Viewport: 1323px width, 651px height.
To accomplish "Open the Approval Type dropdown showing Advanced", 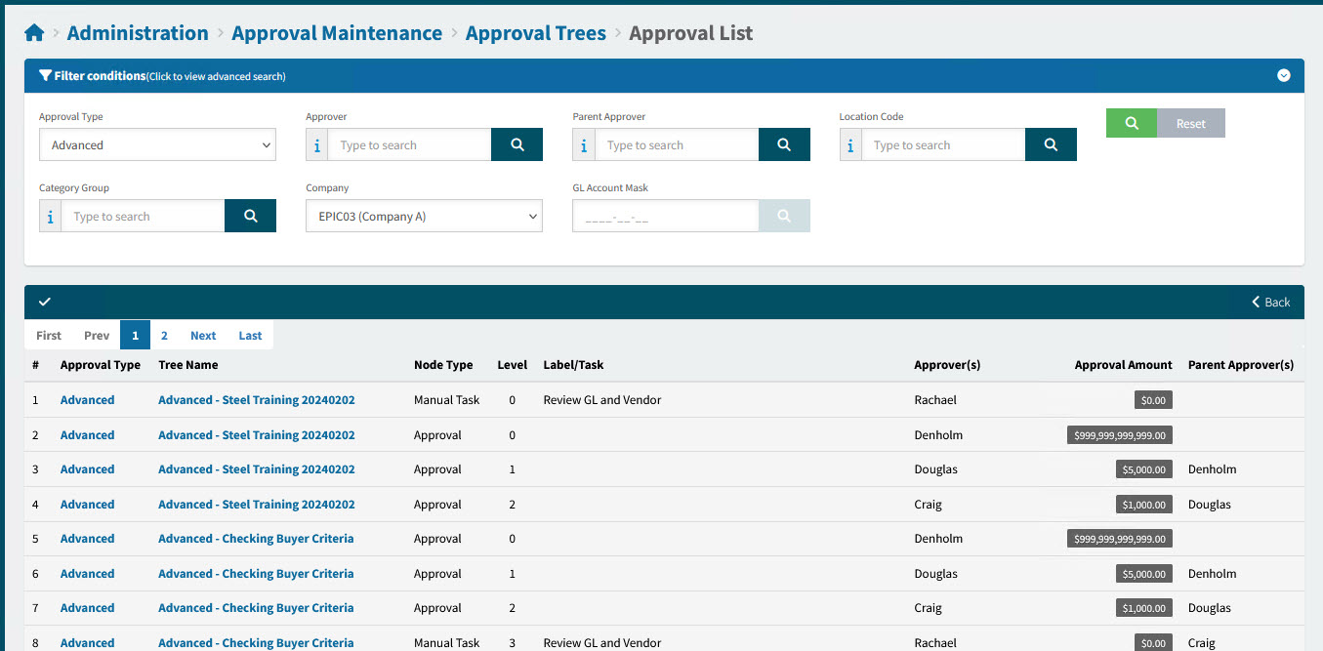I will click(x=157, y=143).
